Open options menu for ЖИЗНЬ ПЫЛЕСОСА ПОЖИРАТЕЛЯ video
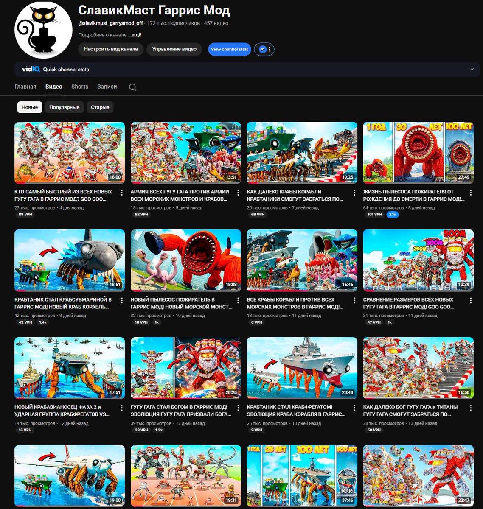 click(471, 193)
